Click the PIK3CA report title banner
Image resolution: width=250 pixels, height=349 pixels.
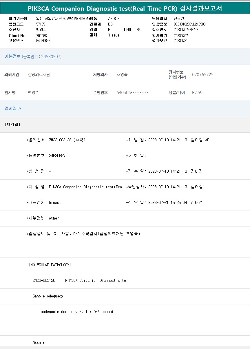tap(125, 8)
